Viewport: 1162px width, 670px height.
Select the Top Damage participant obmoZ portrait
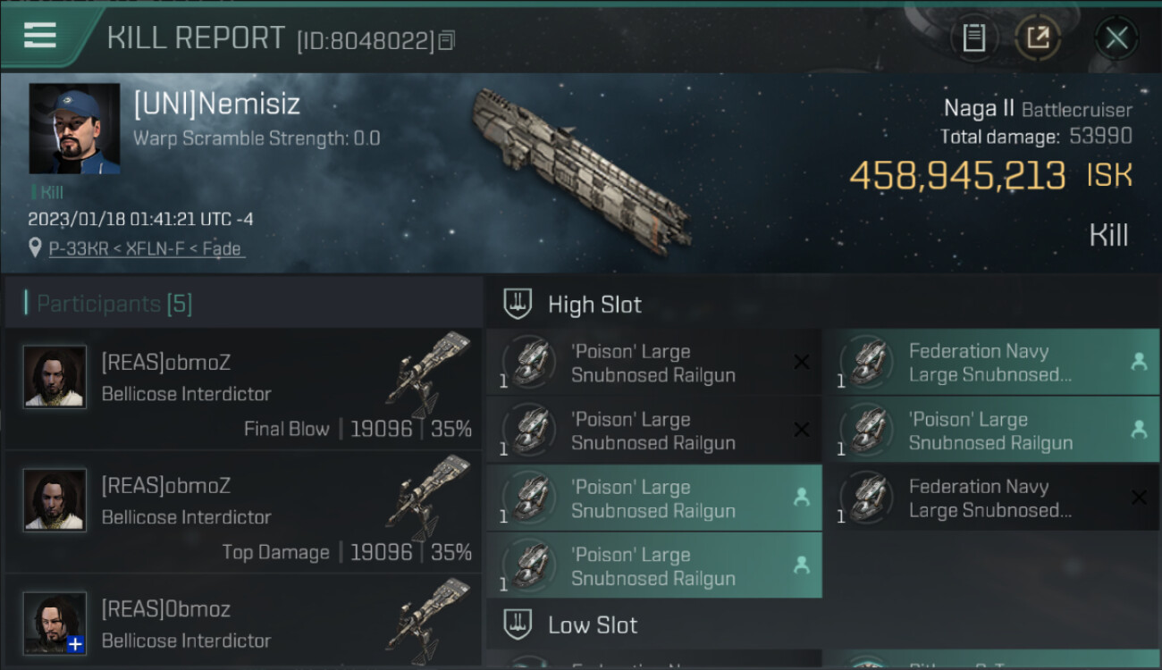[x=55, y=500]
